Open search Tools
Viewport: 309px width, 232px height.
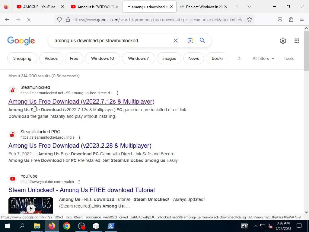click(288, 58)
